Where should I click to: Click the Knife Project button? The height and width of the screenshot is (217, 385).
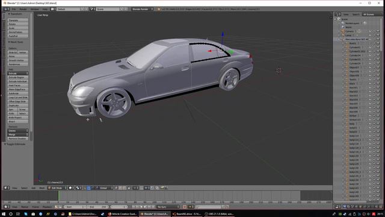pos(18,118)
